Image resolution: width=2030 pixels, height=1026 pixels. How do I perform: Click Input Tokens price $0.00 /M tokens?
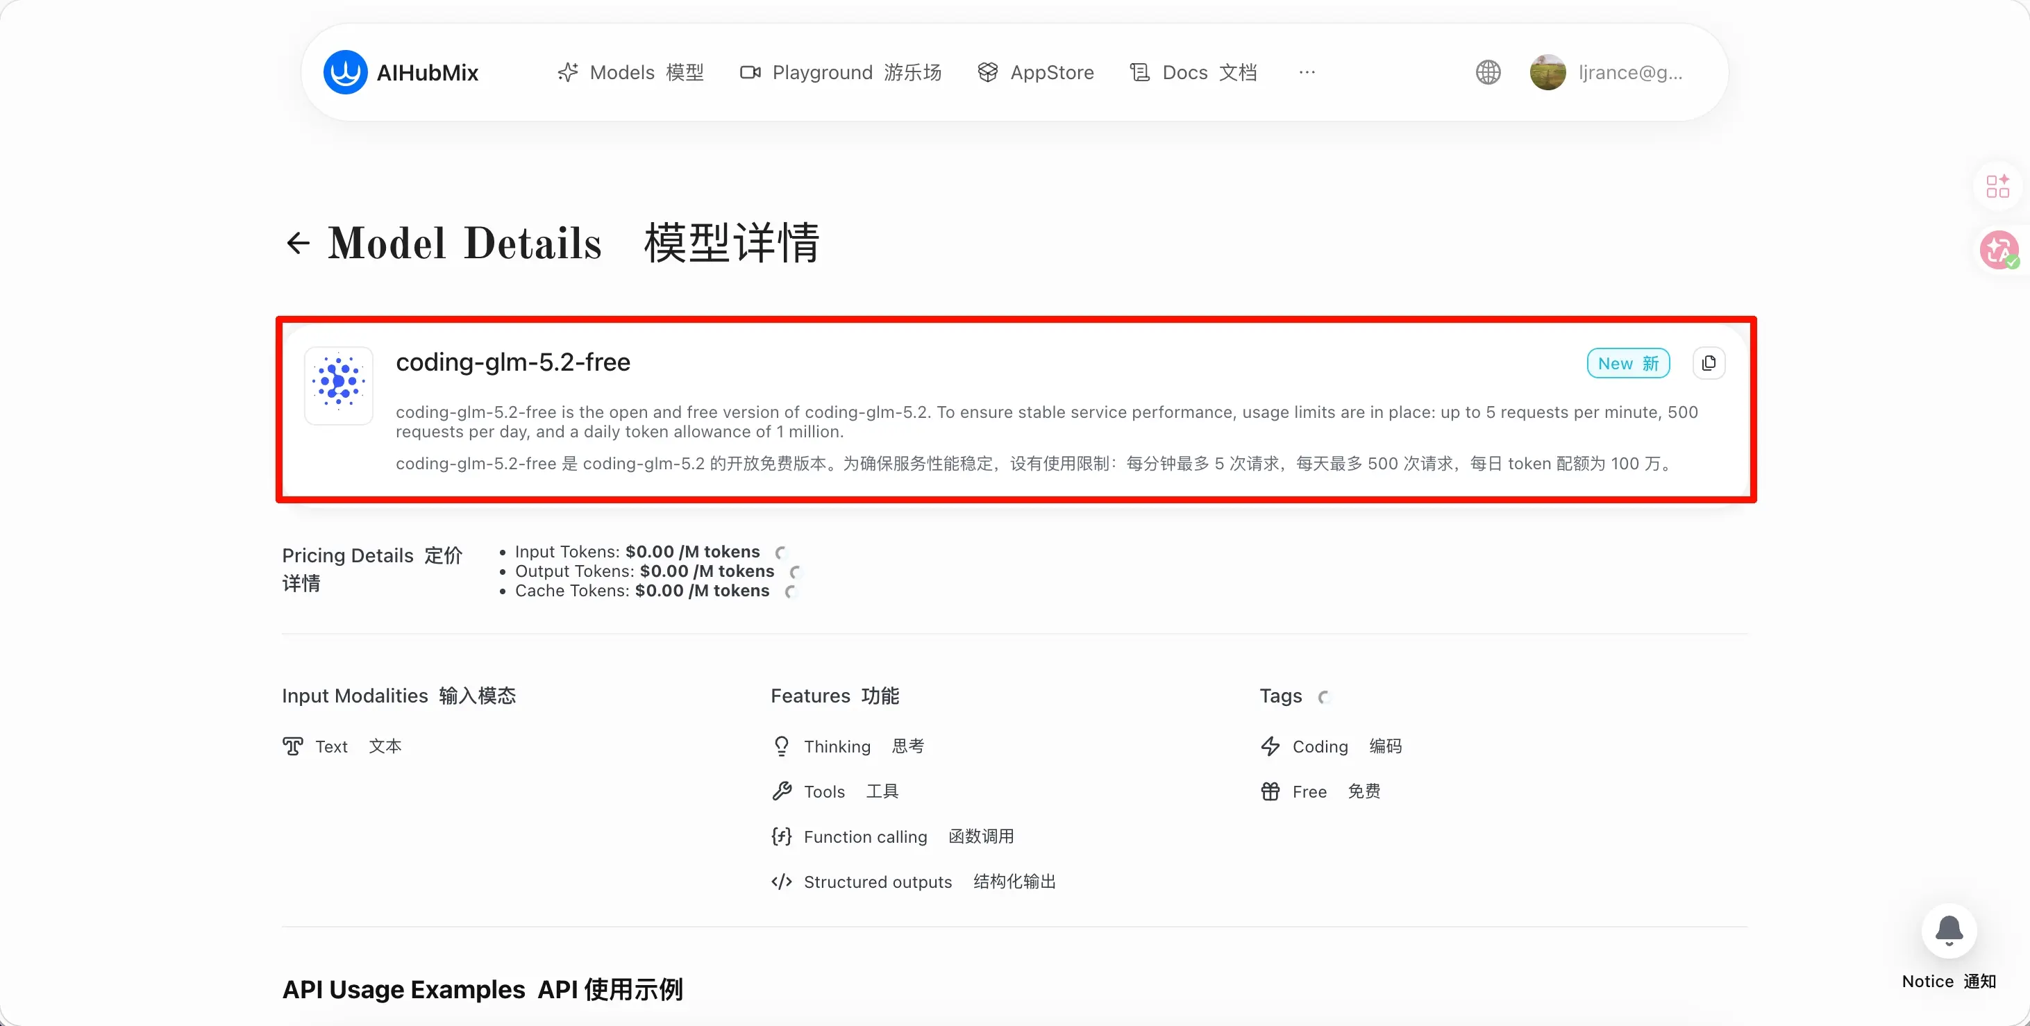(x=693, y=552)
